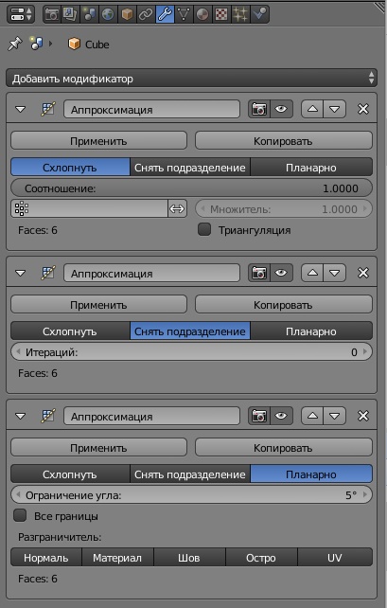Remove the first Аппроксимация modifier

coord(363,109)
